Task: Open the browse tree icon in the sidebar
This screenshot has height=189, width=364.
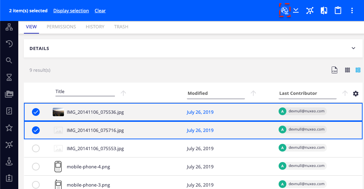Action: coord(9,27)
